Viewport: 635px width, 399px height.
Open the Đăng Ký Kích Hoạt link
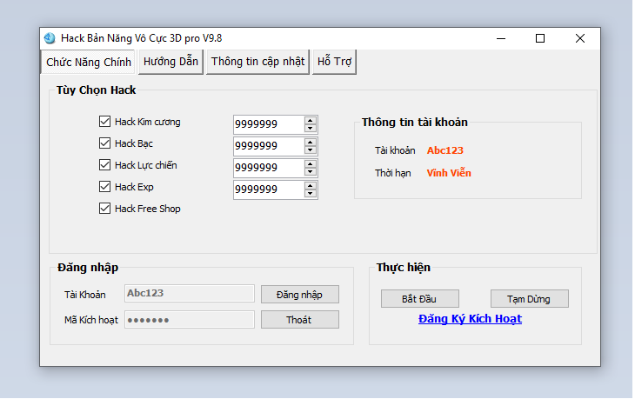(470, 319)
